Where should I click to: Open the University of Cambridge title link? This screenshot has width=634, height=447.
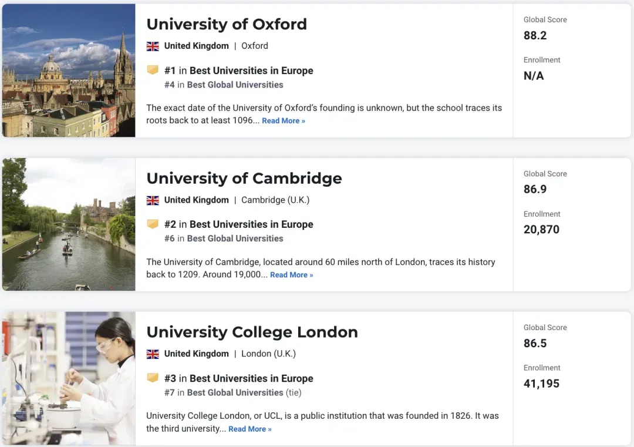[244, 178]
